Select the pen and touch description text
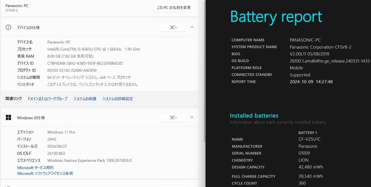Image resolution: width=371 pixels, height=187 pixels. click(x=92, y=84)
